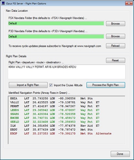Reload the navigation data
The height and width of the screenshot is (160, 134).
[x=115, y=46]
